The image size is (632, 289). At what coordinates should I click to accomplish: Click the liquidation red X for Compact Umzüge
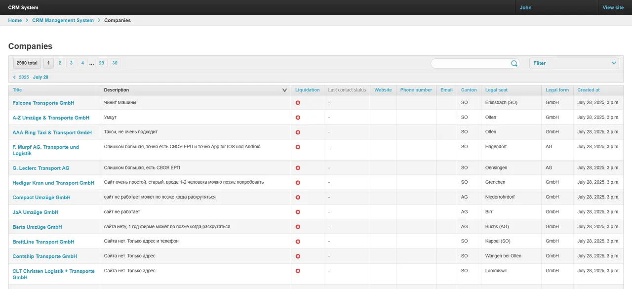point(298,197)
